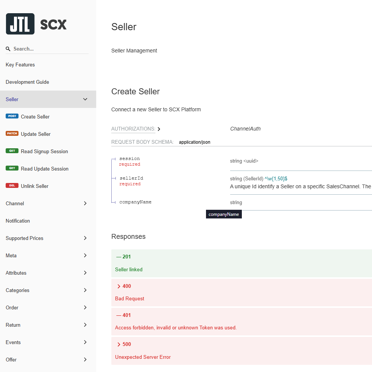This screenshot has width=372, height=372.
Task: Expand the AUTHORIZATIONS arrow
Action: tap(159, 129)
